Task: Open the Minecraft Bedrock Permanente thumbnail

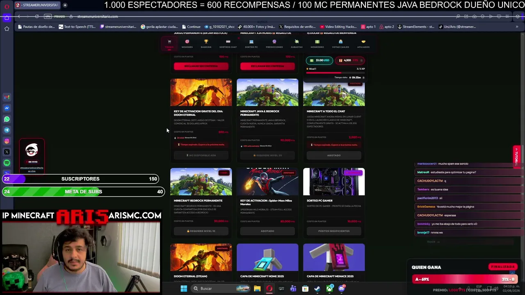Action: 201,182
